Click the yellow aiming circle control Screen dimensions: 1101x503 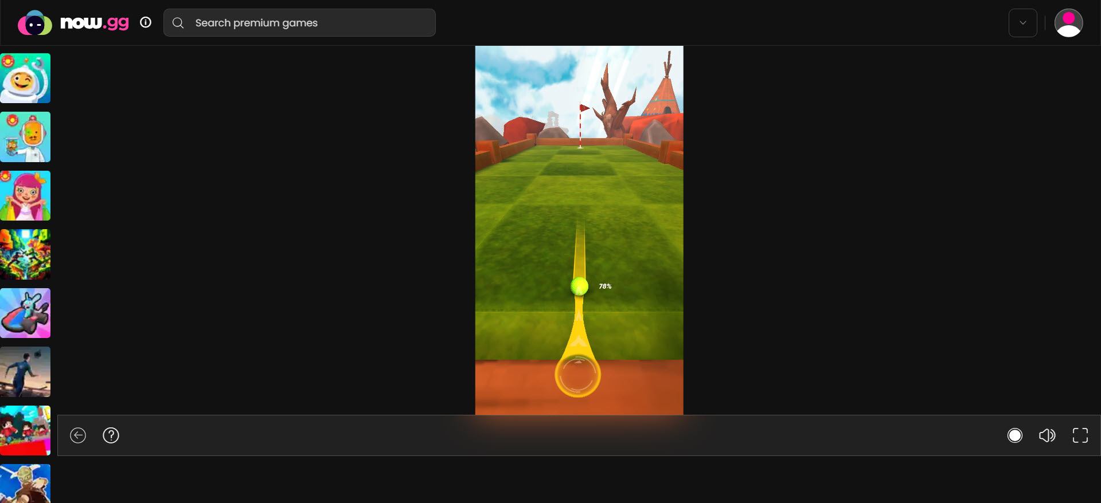(x=577, y=375)
